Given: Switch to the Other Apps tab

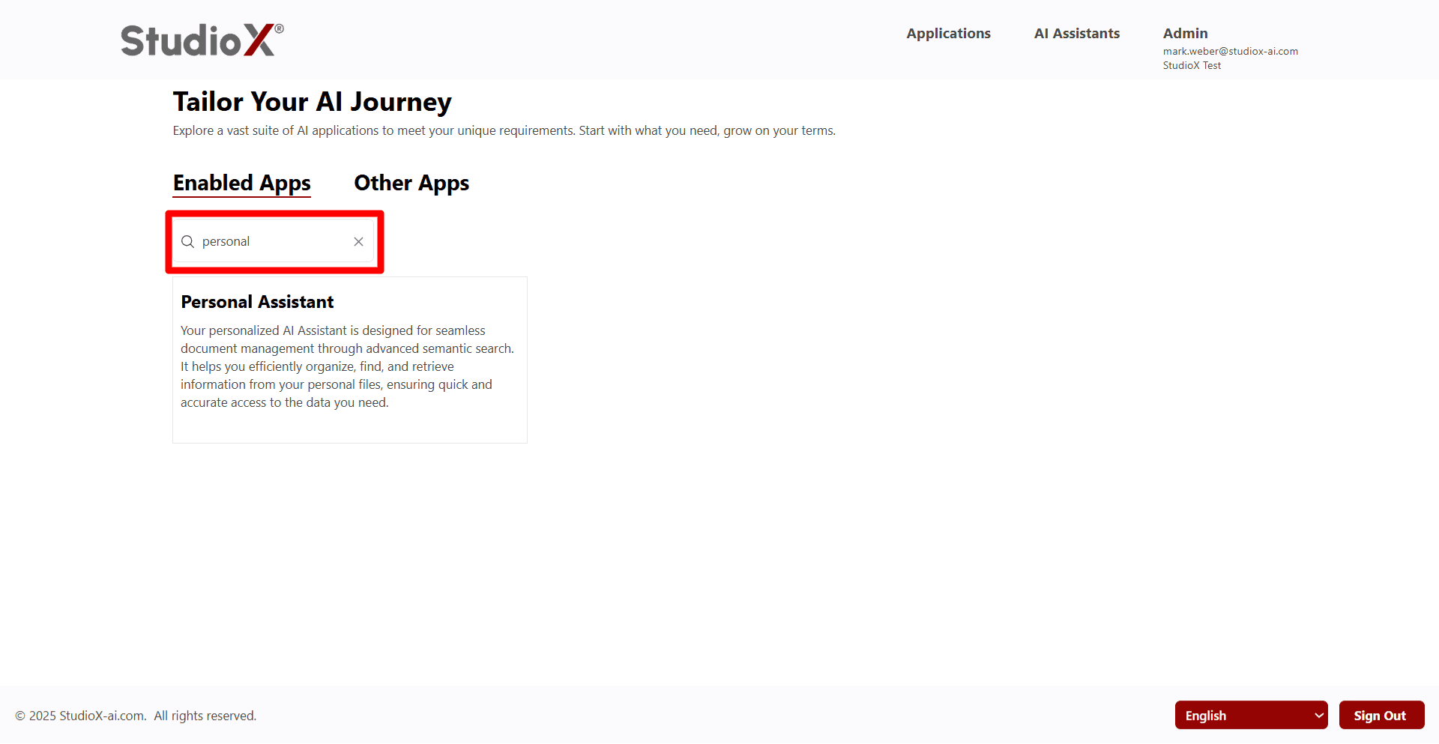Looking at the screenshot, I should point(411,183).
